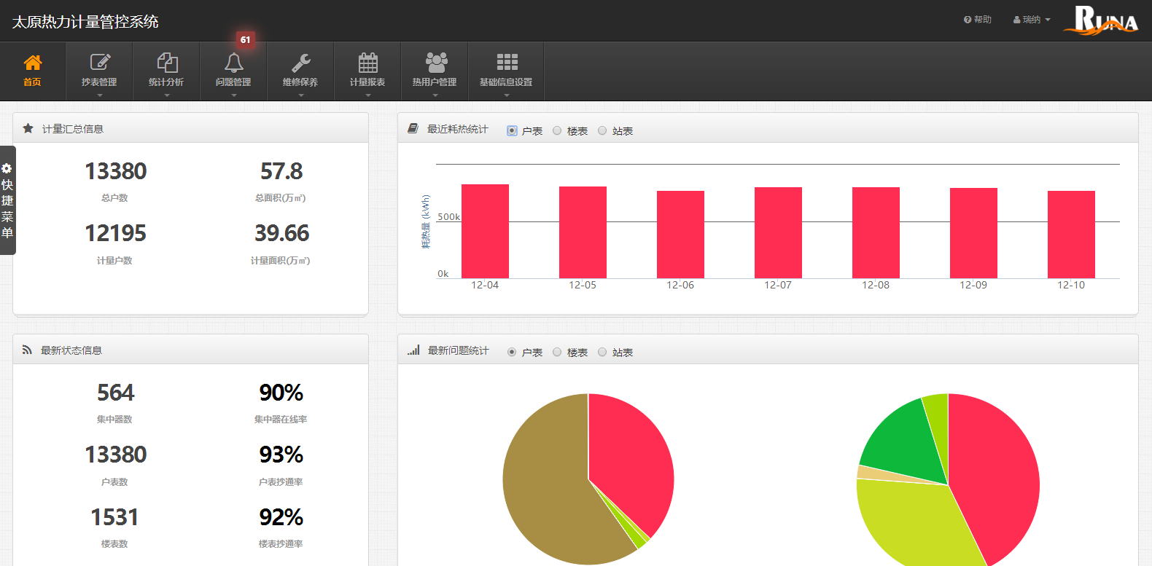Click the 12-07 red bar
Image resolution: width=1152 pixels, height=566 pixels.
(x=778, y=232)
